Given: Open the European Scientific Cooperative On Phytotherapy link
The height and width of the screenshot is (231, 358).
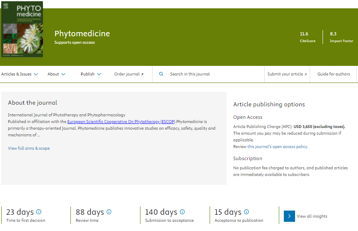Looking at the screenshot, I should click(121, 122).
